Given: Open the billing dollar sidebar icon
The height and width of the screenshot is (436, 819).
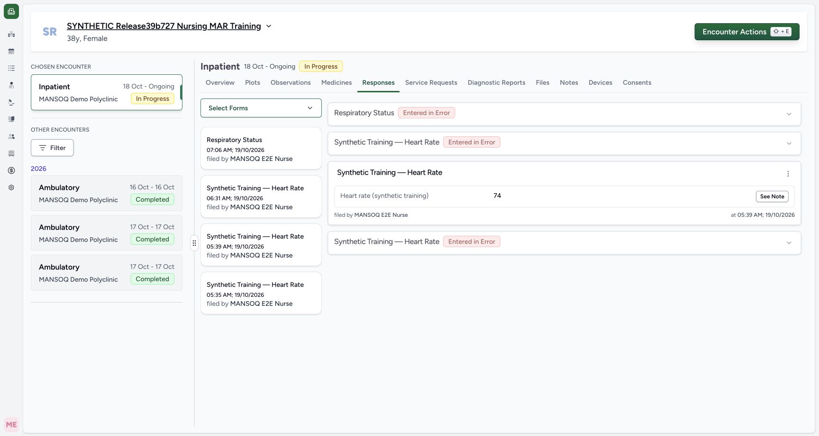Looking at the screenshot, I should [x=11, y=170].
